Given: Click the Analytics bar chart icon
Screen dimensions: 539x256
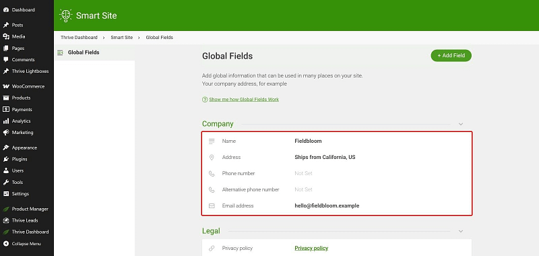Looking at the screenshot, I should tap(6, 121).
